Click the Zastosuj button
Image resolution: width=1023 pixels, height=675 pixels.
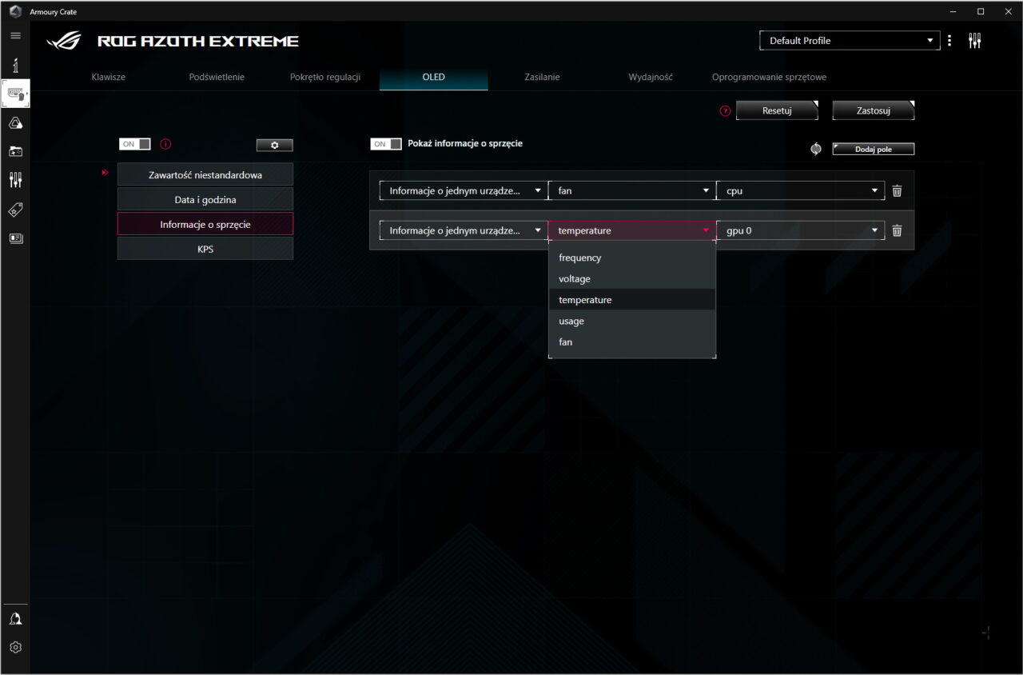[874, 111]
